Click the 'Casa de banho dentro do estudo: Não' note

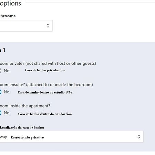click(45, 114)
